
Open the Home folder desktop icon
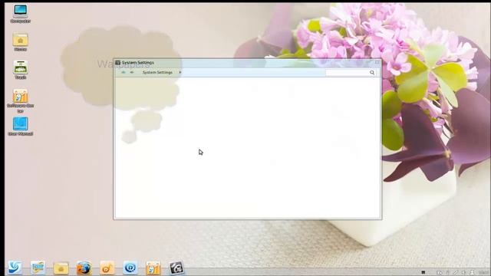[x=21, y=42]
